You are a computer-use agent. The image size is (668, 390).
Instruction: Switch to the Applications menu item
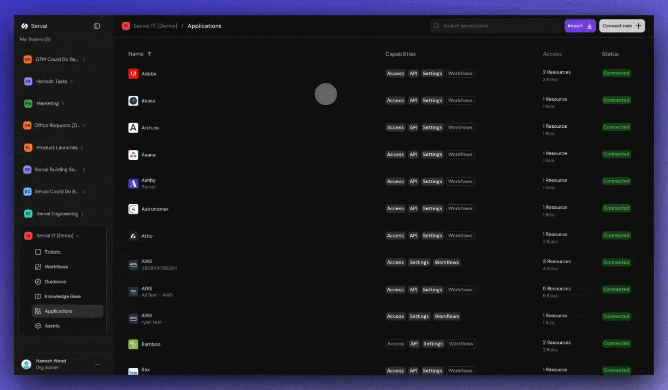click(x=57, y=311)
